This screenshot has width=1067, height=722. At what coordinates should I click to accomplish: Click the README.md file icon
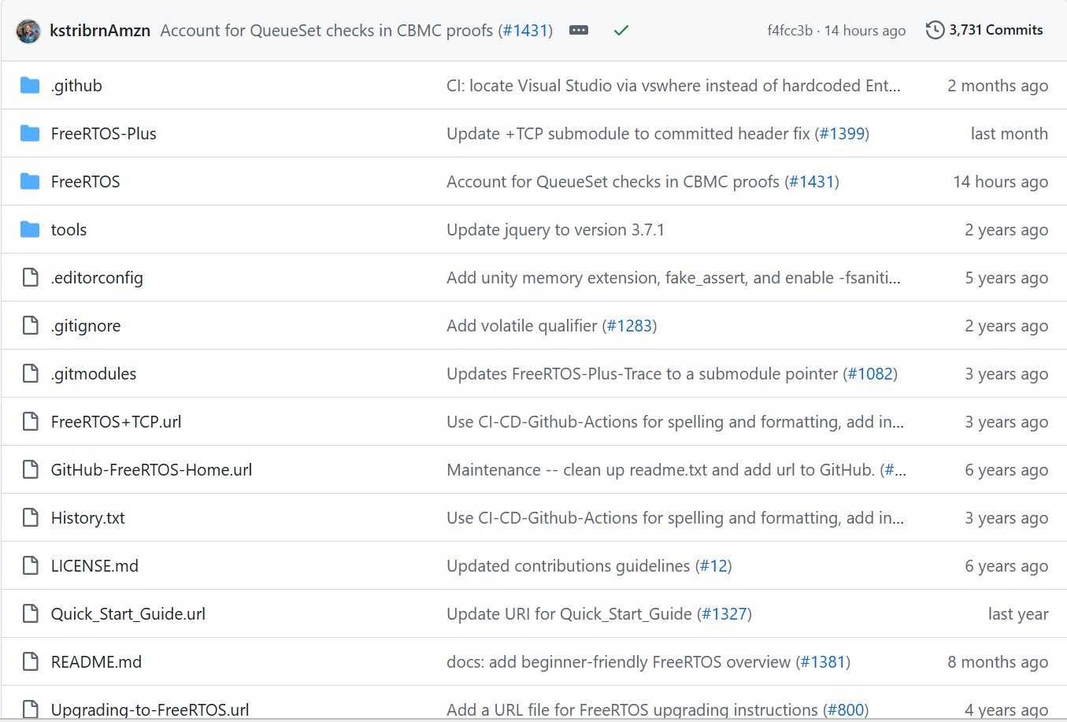pyautogui.click(x=30, y=661)
